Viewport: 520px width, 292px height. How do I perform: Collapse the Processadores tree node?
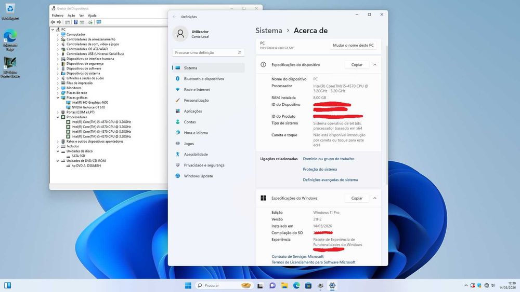[x=58, y=117]
